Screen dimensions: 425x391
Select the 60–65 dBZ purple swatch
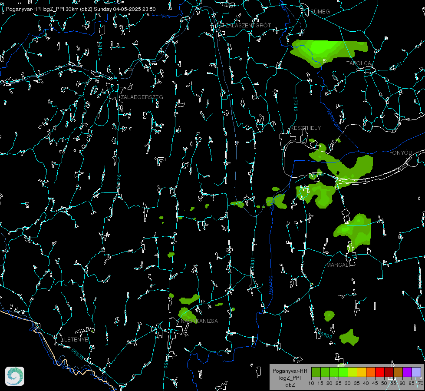coord(407,372)
